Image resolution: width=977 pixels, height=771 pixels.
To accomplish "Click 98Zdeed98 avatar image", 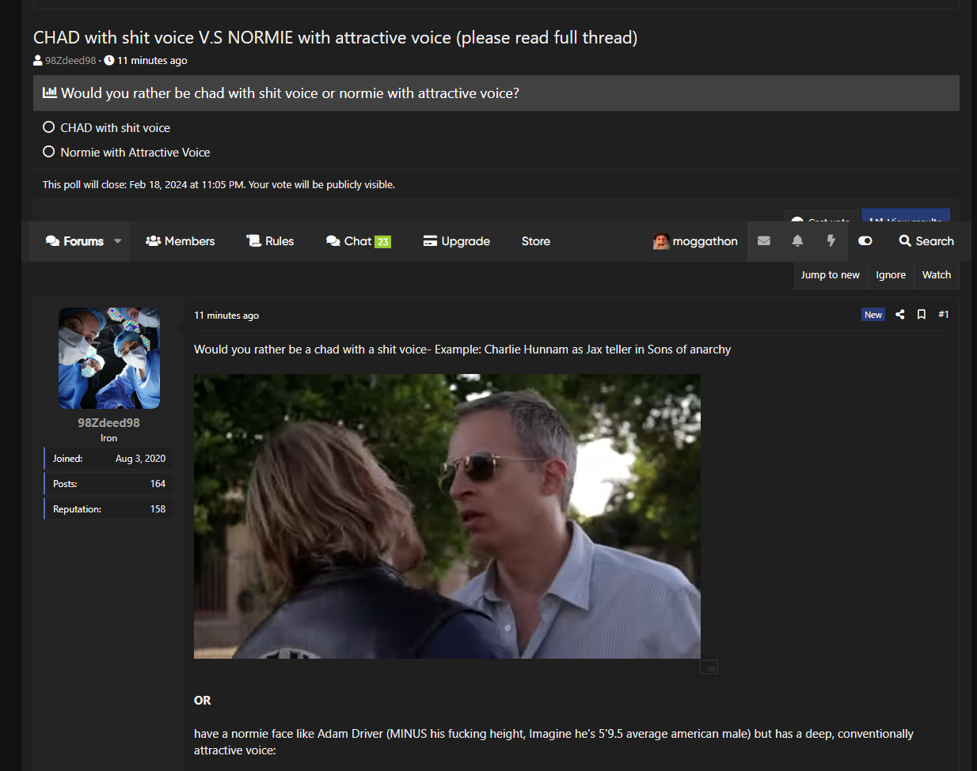I will tap(109, 358).
